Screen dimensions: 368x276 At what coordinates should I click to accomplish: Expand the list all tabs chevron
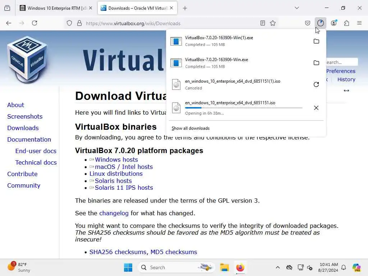297,8
